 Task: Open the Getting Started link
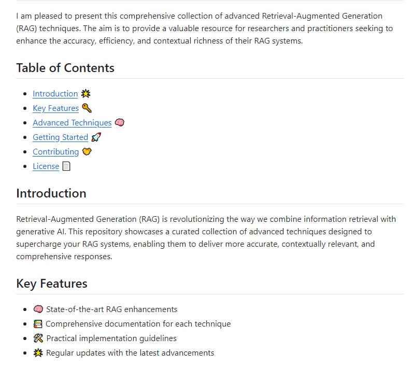60,137
